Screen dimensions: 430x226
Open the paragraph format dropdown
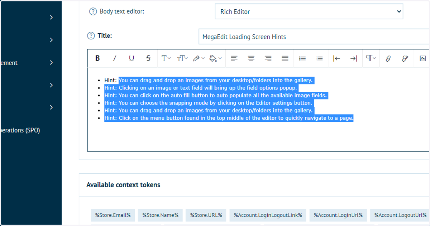(x=371, y=58)
